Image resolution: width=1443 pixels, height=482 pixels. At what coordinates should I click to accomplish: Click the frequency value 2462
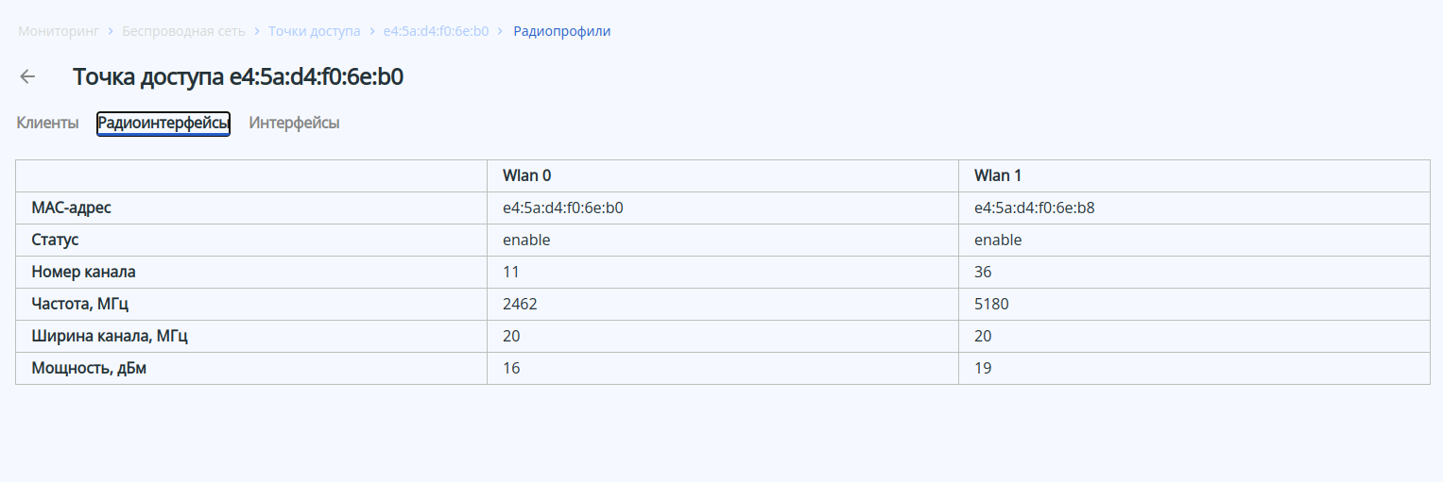coord(520,304)
